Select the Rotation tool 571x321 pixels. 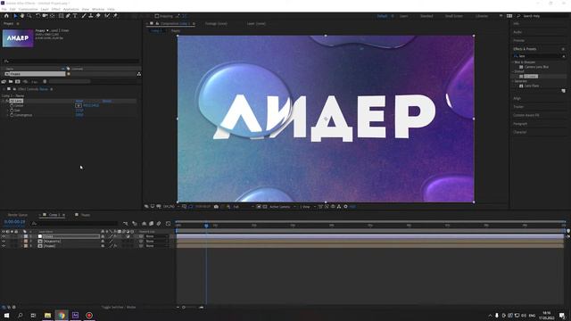click(x=37, y=16)
